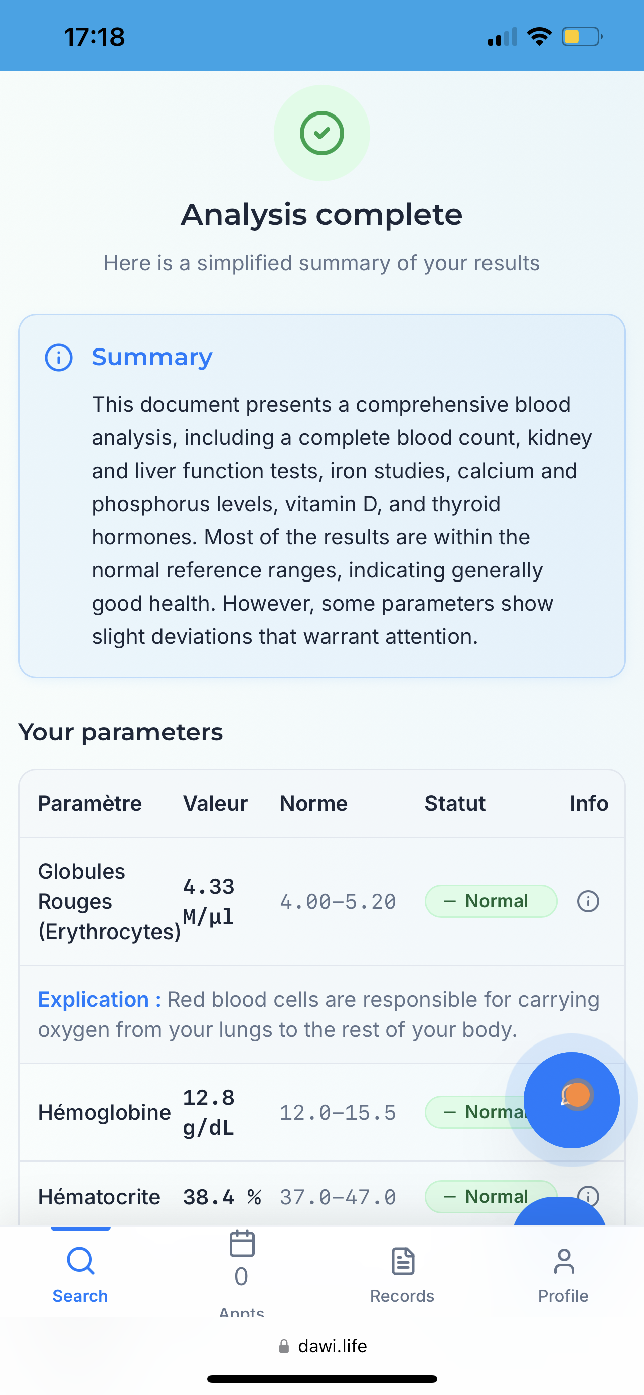This screenshot has width=644, height=1395.
Task: Tap the battery indicator icon
Action: tap(582, 37)
